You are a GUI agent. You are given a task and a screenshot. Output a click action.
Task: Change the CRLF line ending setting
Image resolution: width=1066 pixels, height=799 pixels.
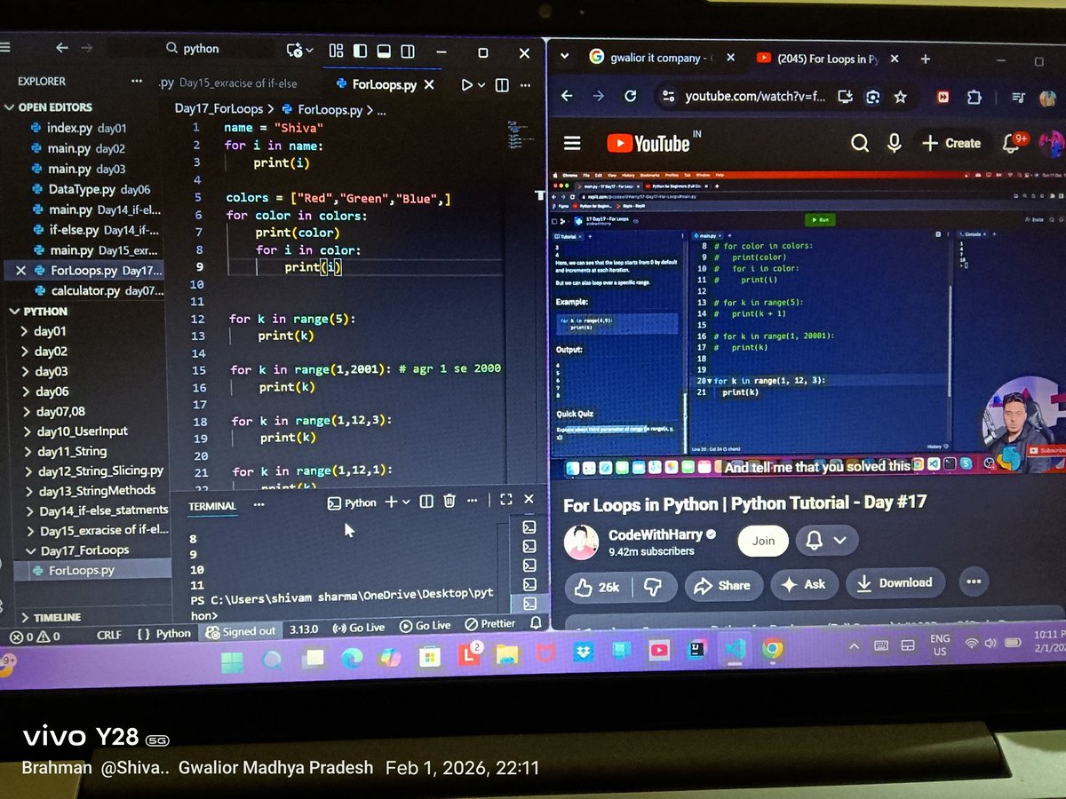tap(108, 634)
